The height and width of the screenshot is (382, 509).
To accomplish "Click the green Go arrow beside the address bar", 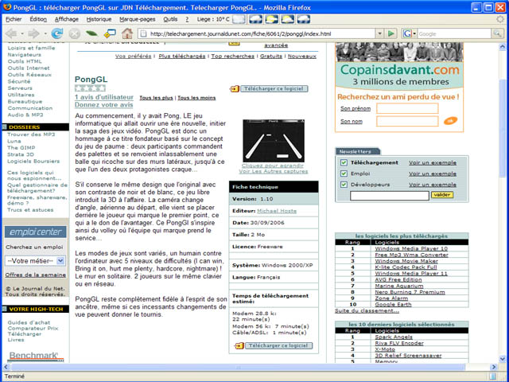I will tap(391, 33).
